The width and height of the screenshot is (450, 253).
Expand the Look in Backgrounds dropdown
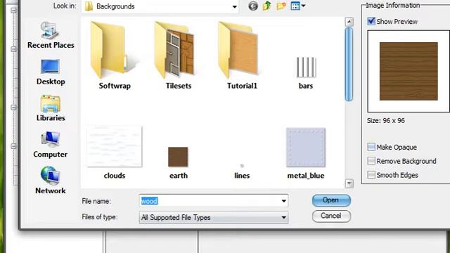point(234,6)
